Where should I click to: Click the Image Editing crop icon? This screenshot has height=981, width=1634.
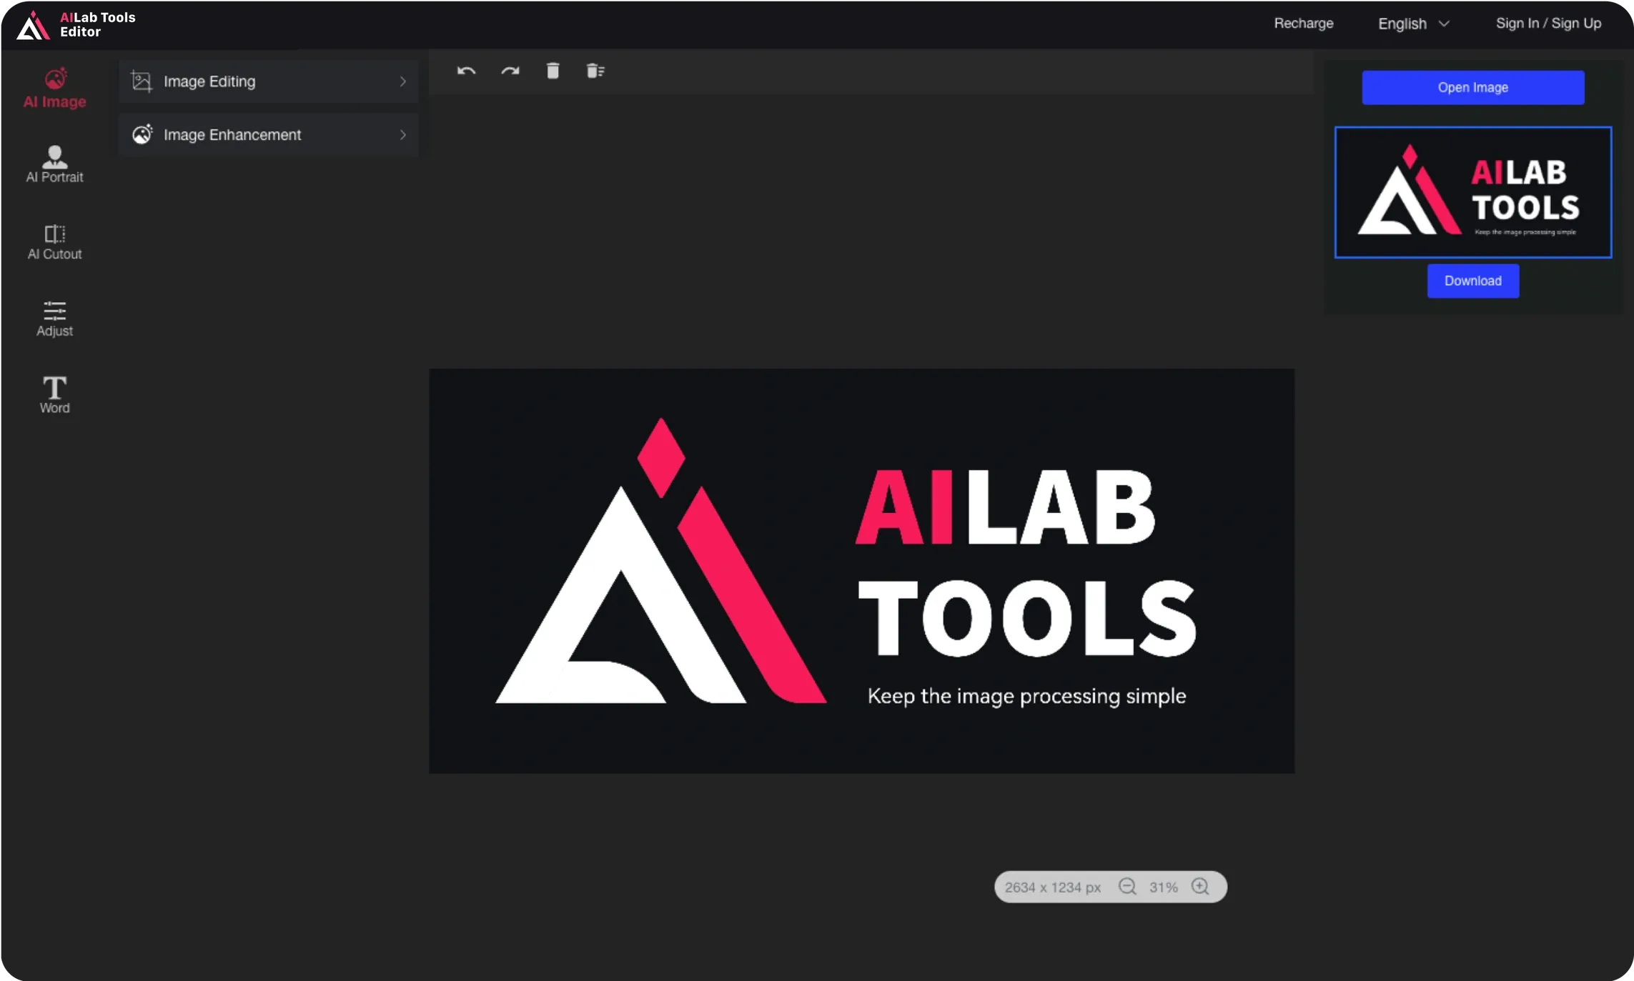pos(142,81)
